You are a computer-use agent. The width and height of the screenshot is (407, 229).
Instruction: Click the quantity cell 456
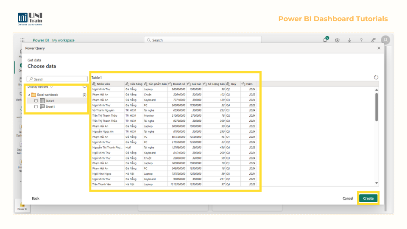coord(214,147)
